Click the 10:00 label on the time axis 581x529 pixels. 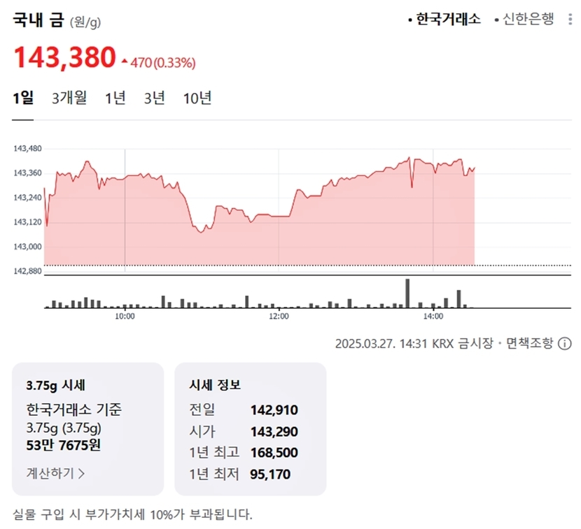click(x=125, y=317)
